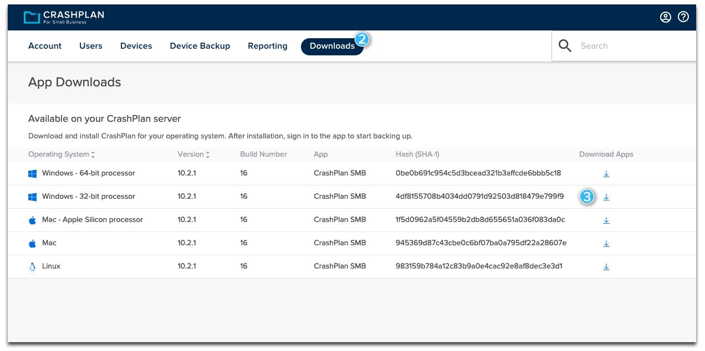Screen dimensions: 705x351
Task: Click Windows logo in 64-bit row
Action: coord(32,174)
